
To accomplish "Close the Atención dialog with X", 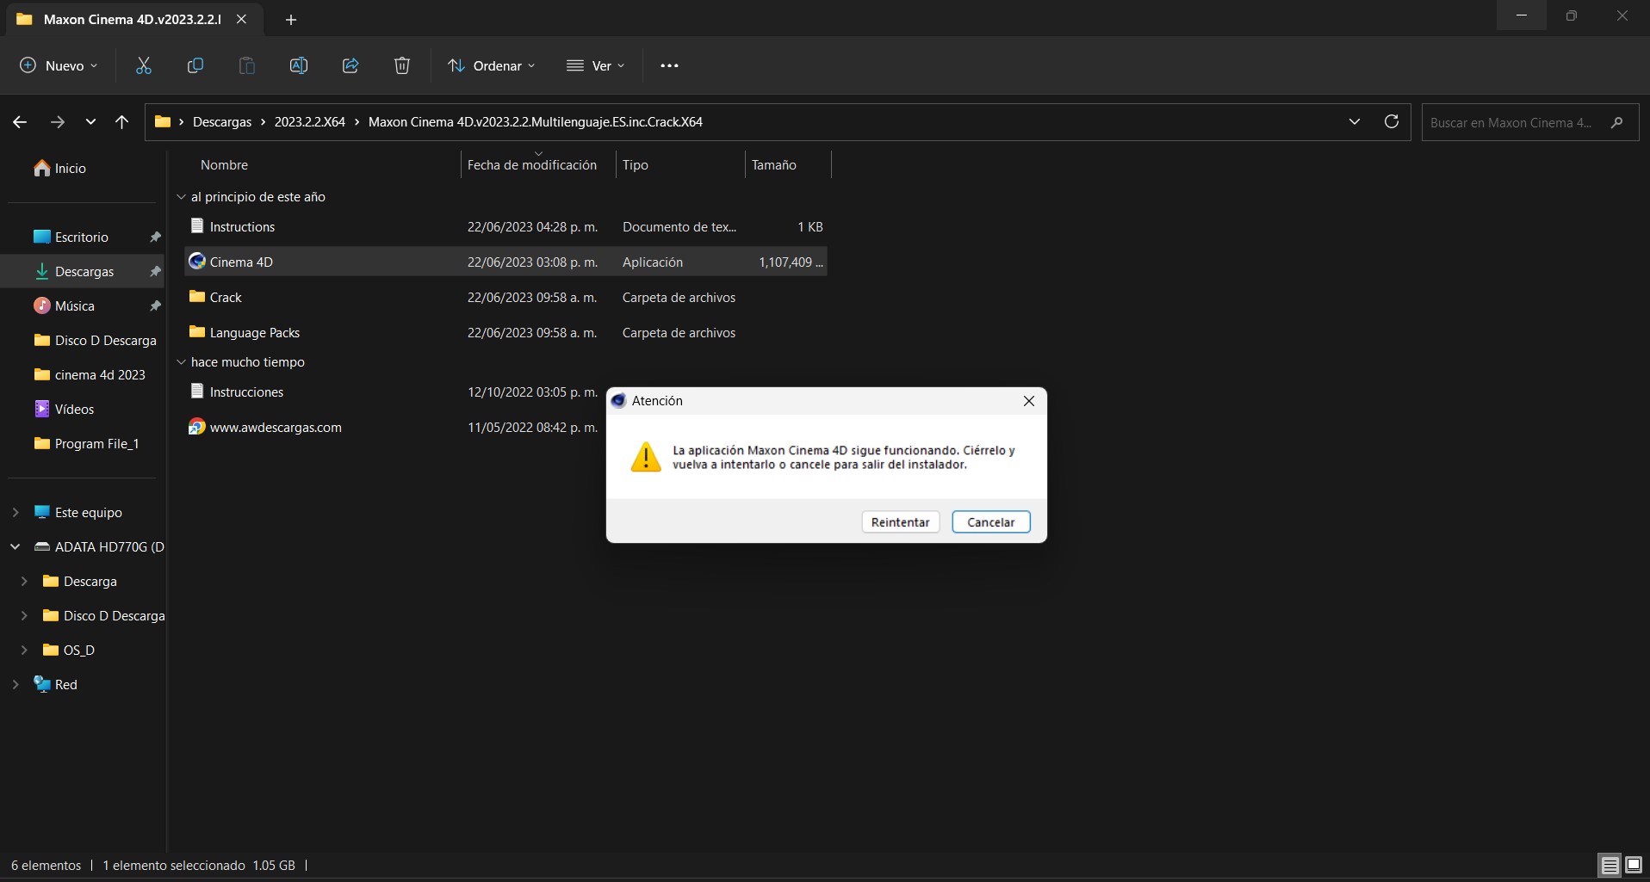I will click(1028, 401).
